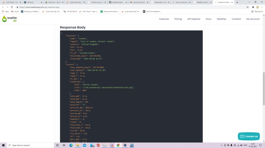Click the battery tray icon
Viewport: 265px width, 148px height.
[242, 145]
